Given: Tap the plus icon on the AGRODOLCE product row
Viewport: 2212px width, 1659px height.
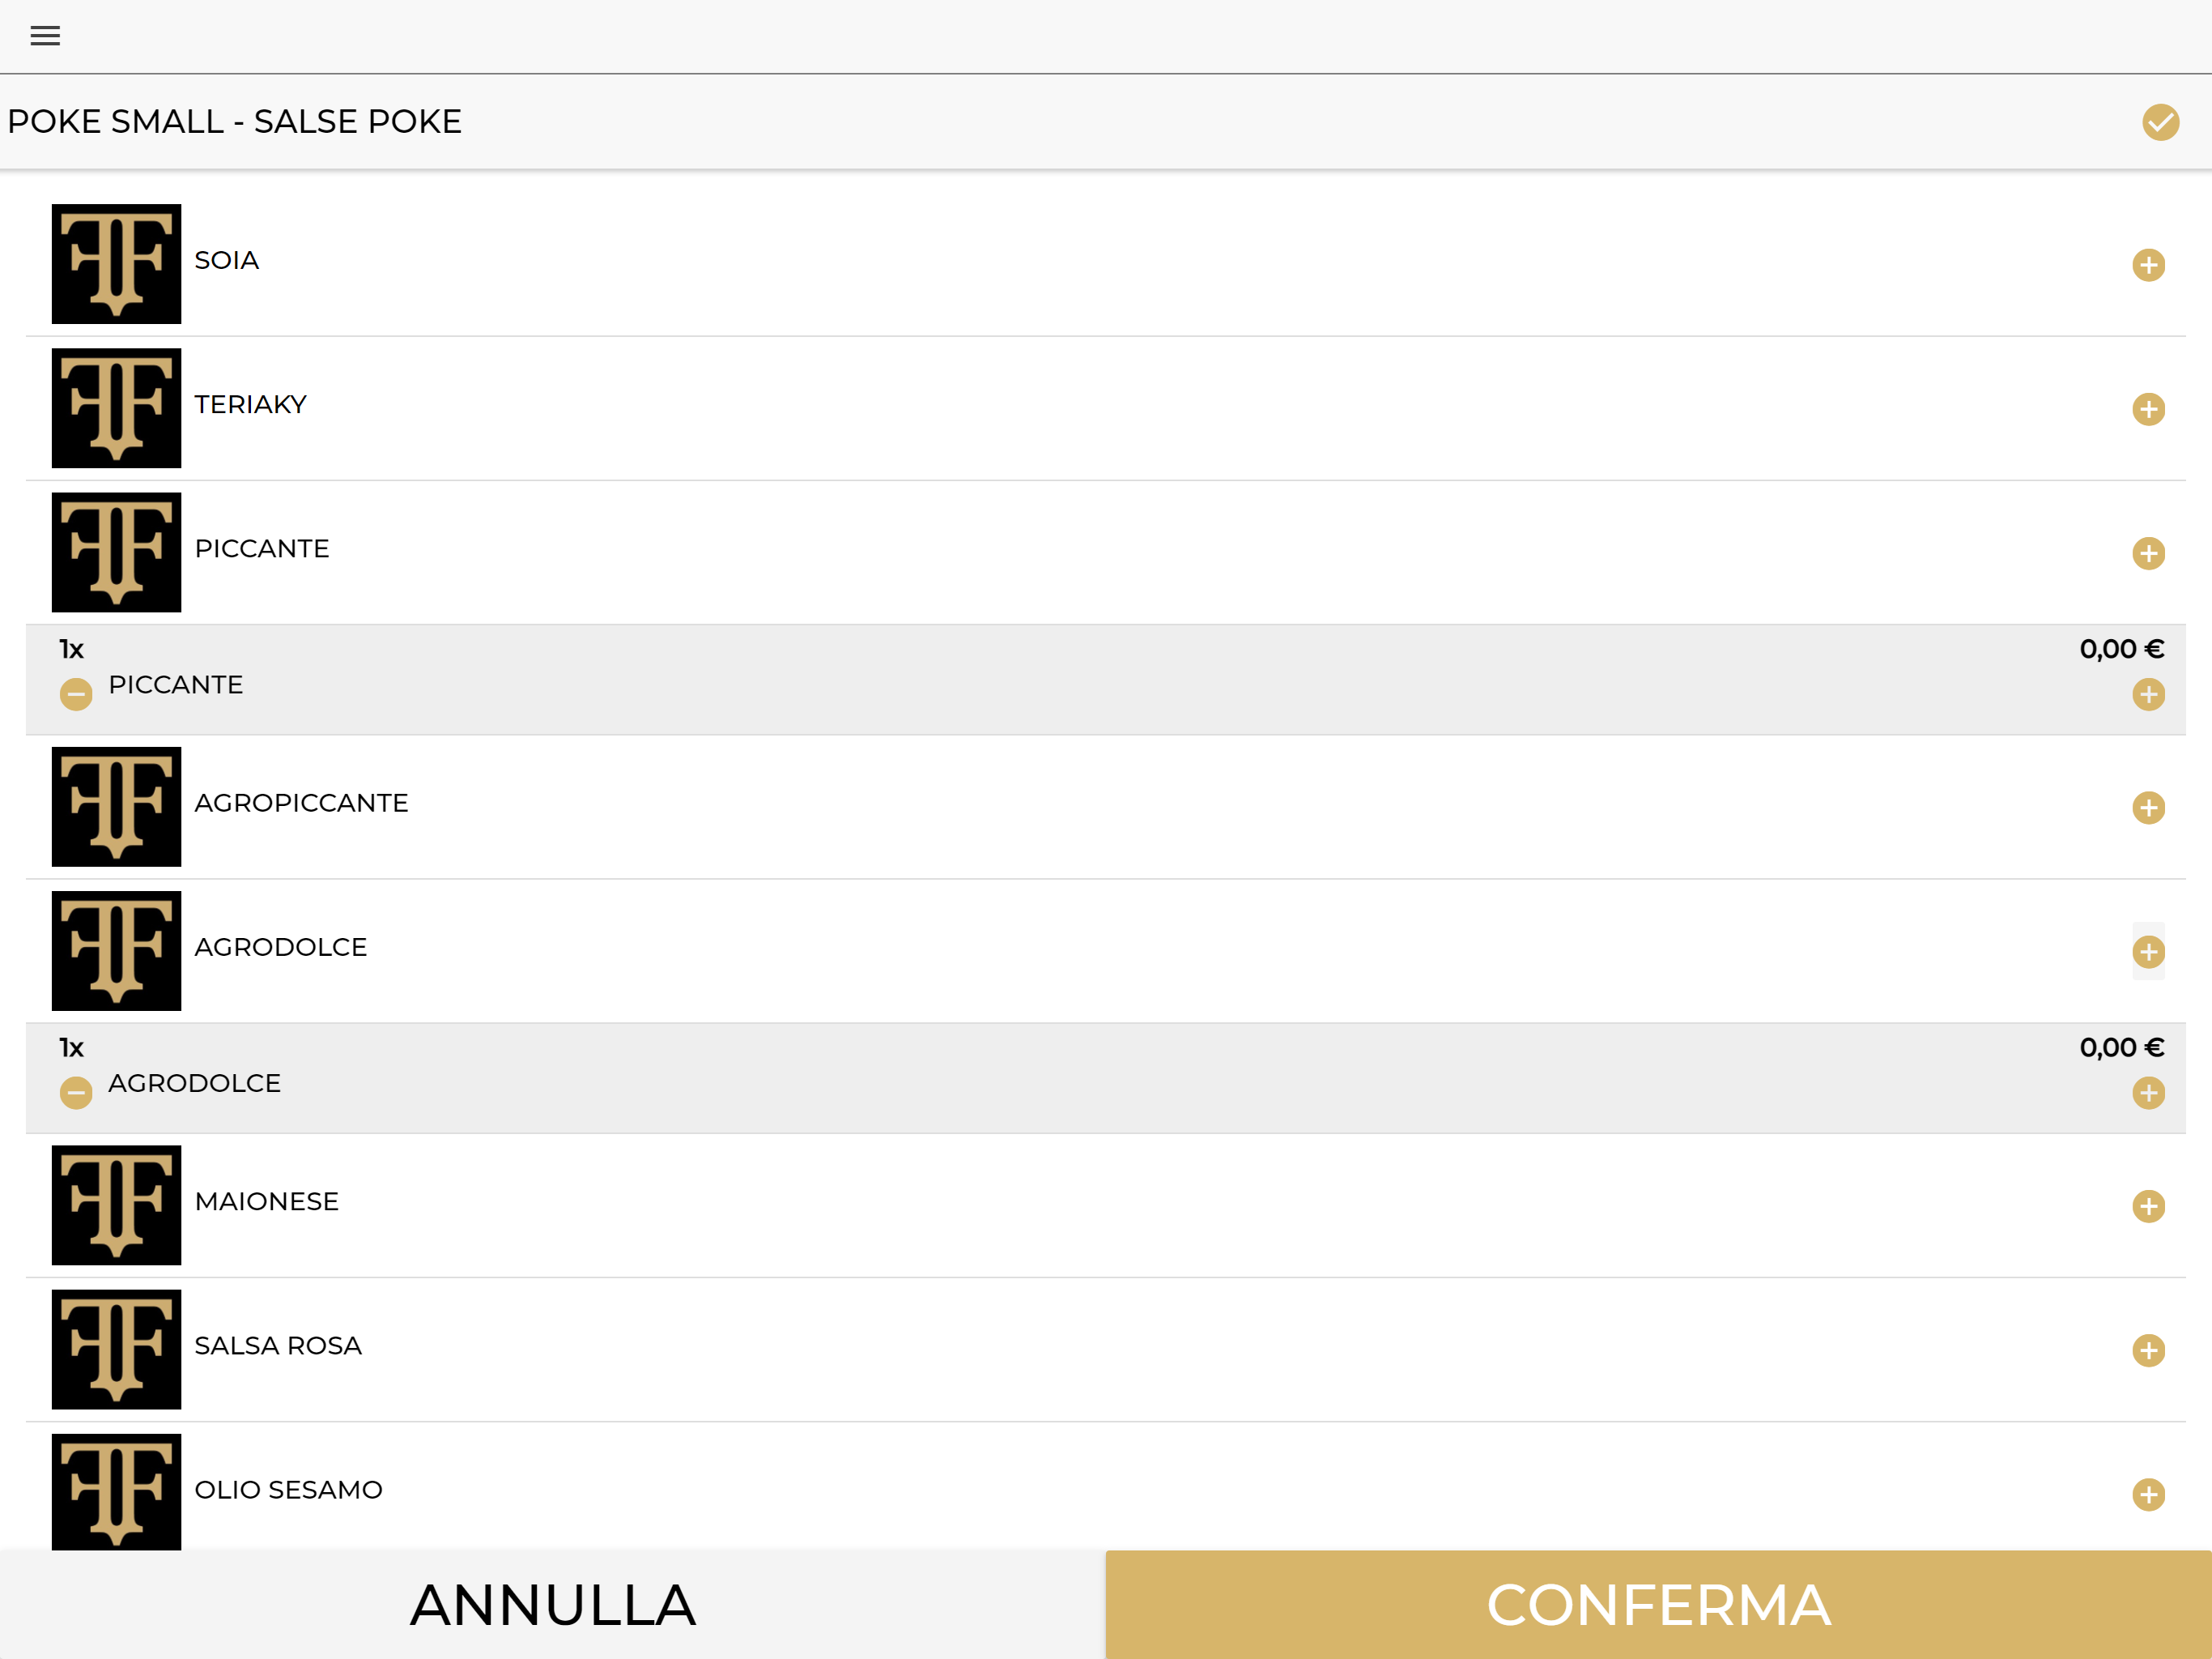Looking at the screenshot, I should [2148, 952].
